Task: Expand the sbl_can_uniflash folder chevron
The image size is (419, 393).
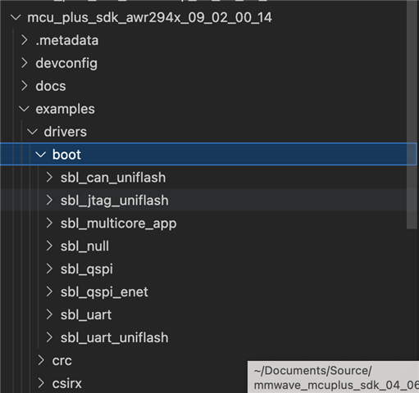Action: [49, 178]
